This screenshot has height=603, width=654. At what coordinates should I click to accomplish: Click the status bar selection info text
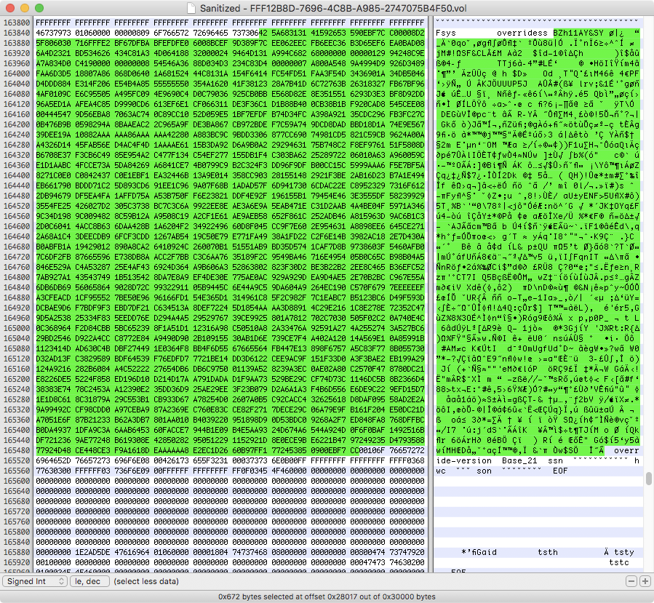coord(327,596)
